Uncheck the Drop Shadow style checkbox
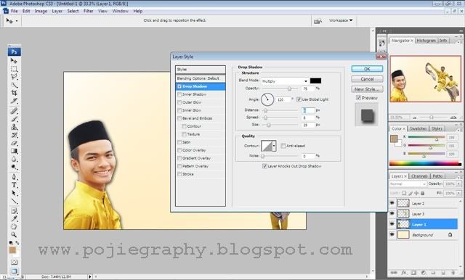Screen dimensions: 465x280 tap(179, 86)
